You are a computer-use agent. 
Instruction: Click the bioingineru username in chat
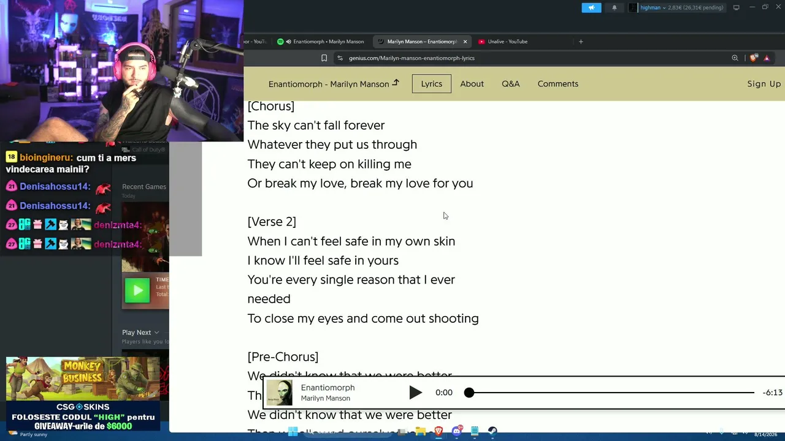pyautogui.click(x=46, y=158)
